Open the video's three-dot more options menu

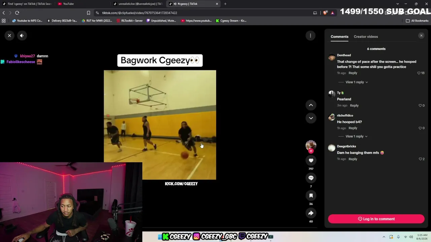click(310, 35)
